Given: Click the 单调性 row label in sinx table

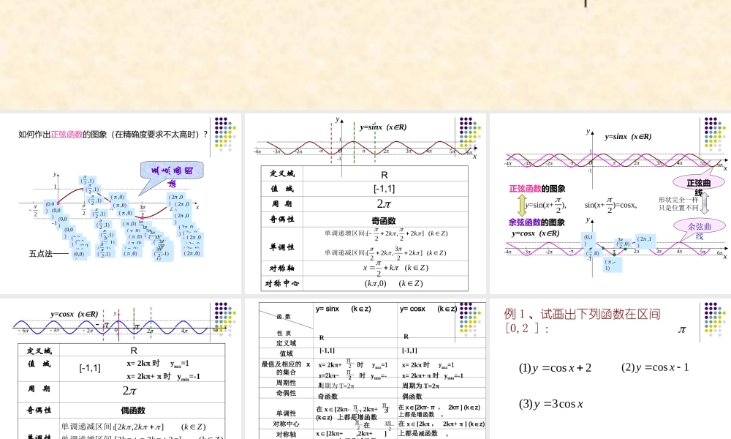Looking at the screenshot, I should click(x=282, y=247).
